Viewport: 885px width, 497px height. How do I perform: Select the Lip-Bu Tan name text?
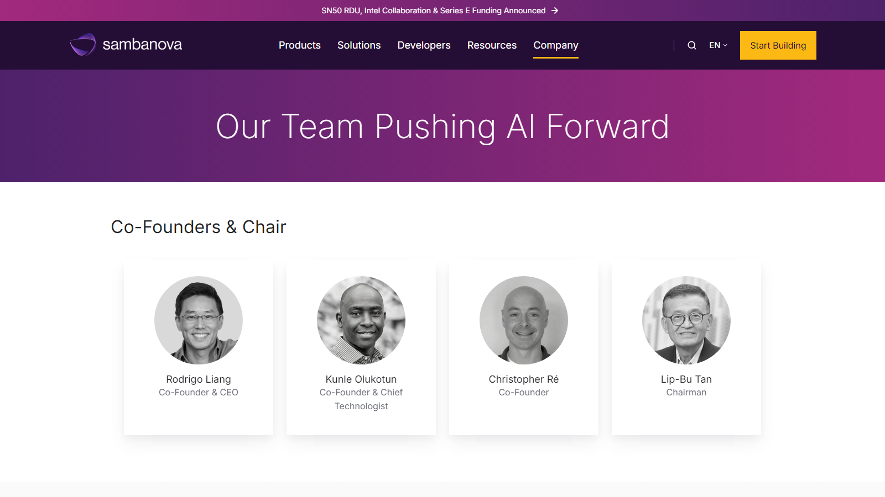pos(686,379)
